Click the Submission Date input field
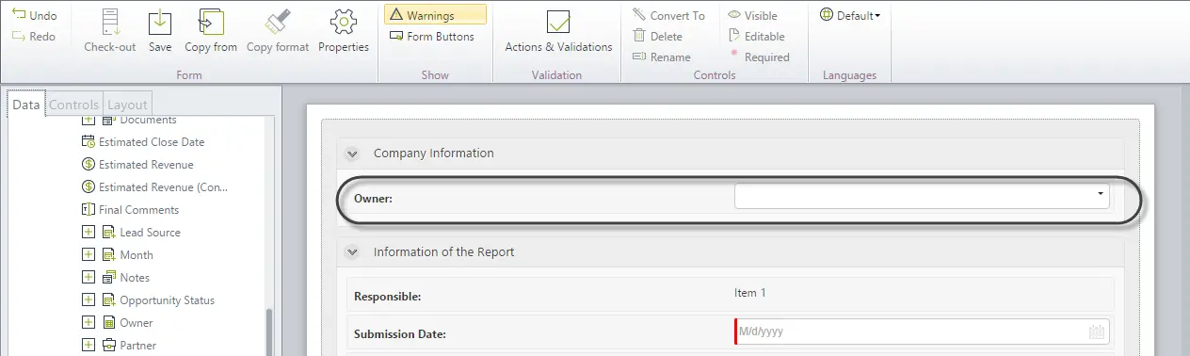 [x=922, y=332]
